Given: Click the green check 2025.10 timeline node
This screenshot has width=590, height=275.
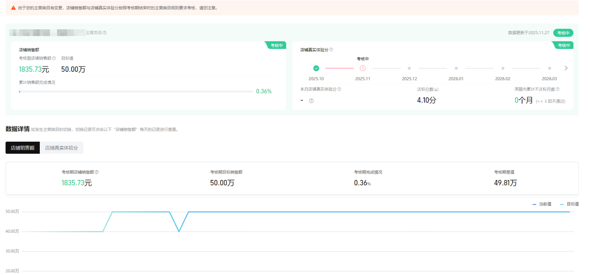Looking at the screenshot, I should coord(316,68).
